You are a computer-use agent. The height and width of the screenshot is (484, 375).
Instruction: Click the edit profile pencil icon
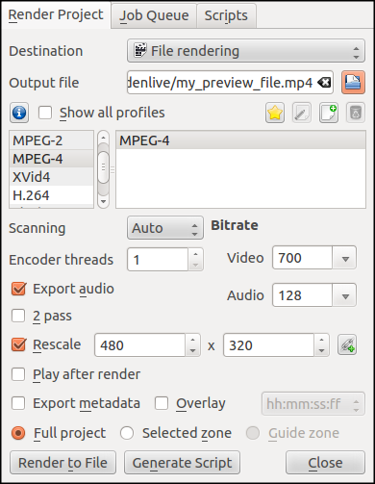click(302, 113)
